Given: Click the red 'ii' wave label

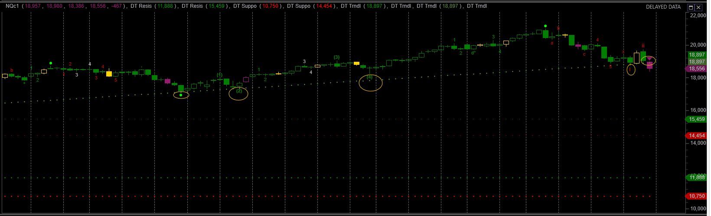Looking at the screenshot, I should click(x=643, y=46).
